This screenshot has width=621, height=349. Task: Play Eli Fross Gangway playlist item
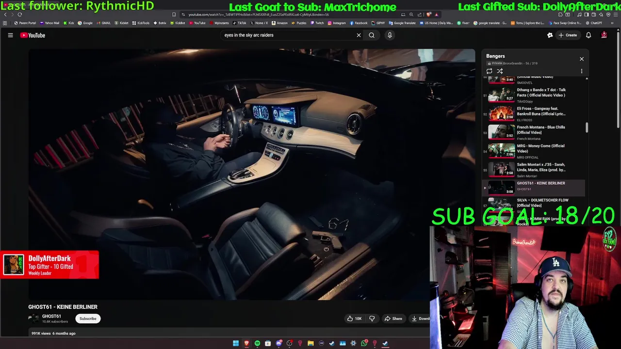point(534,114)
